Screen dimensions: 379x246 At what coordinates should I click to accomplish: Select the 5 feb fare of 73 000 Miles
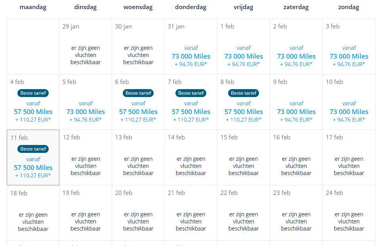pos(86,112)
